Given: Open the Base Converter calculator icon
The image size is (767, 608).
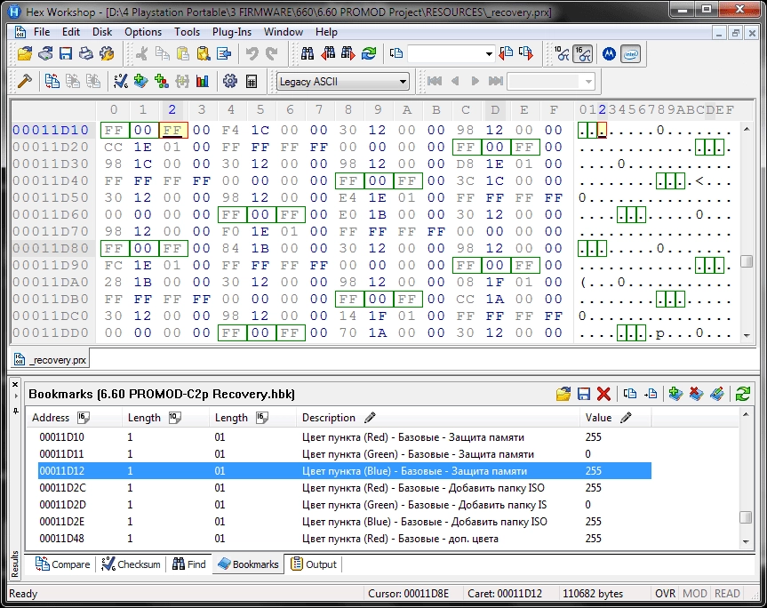Looking at the screenshot, I should [251, 81].
